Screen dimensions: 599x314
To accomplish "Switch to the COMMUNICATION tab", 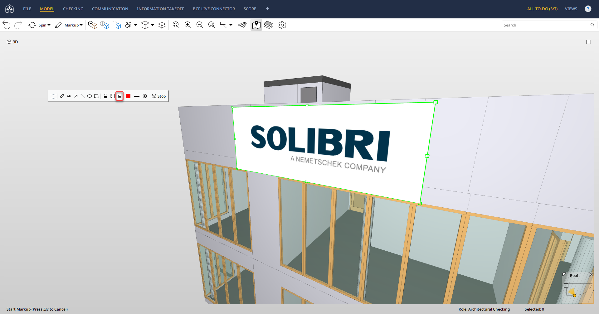I will tap(110, 9).
